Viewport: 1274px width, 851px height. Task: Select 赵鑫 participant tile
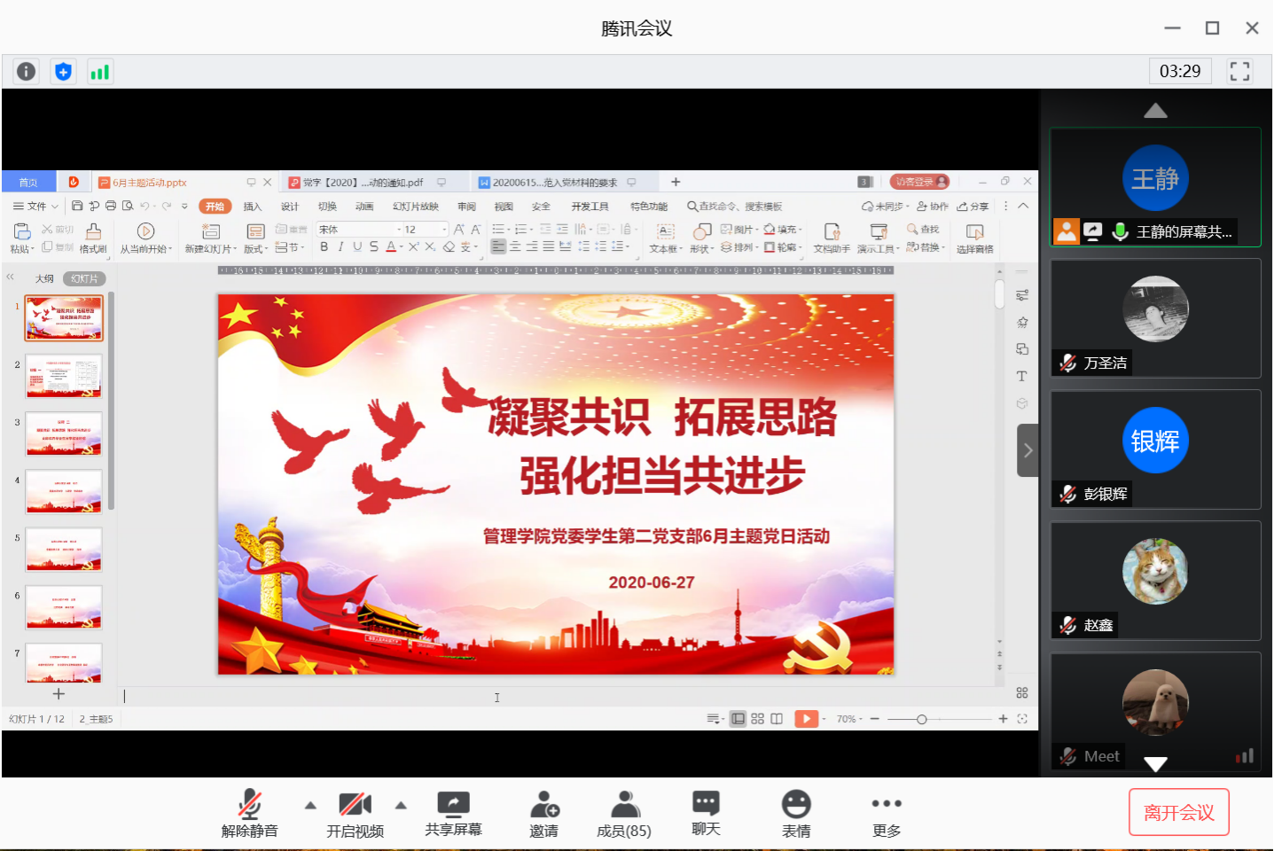pyautogui.click(x=1155, y=581)
